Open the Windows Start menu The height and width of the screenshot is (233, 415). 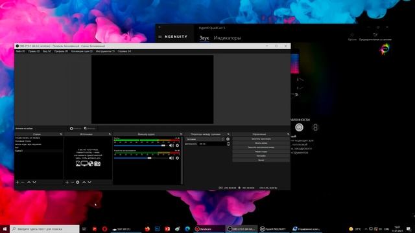pos(5,228)
